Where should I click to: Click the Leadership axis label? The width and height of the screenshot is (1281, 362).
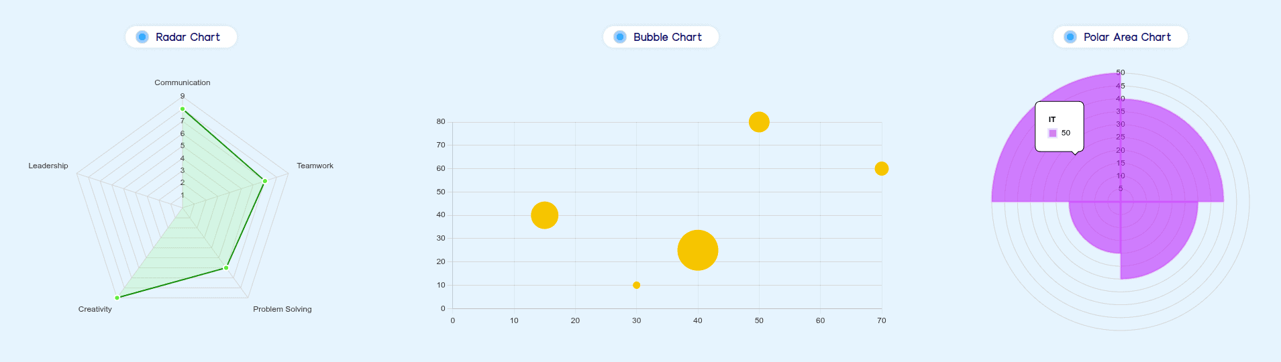coord(48,166)
